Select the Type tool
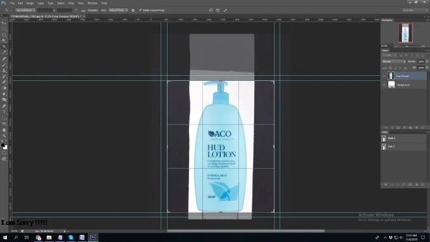 (x=4, y=112)
